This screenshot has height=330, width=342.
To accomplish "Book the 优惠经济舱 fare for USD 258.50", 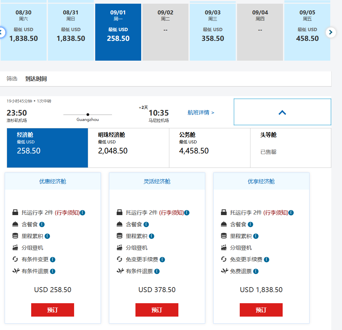I will 53,310.
